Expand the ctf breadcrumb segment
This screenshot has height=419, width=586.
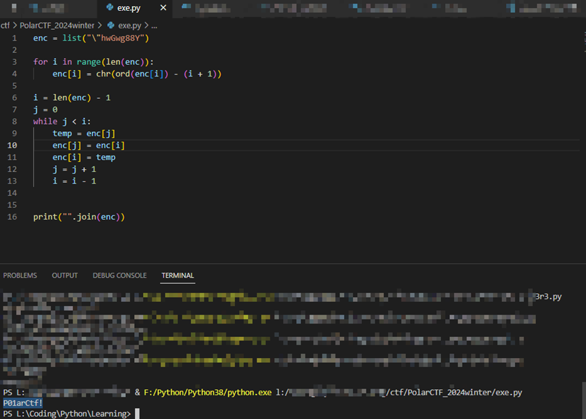tap(5, 25)
